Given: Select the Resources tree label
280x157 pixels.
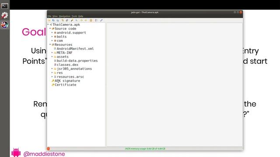Looking at the screenshot, I should coord(63,44).
